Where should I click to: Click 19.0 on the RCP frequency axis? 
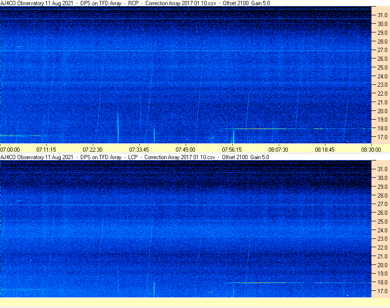tap(383, 120)
